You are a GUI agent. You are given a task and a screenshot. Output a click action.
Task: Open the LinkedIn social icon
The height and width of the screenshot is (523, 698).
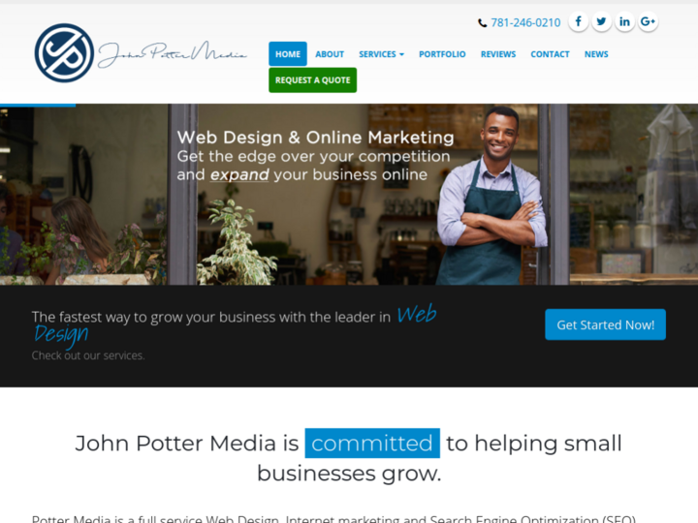pos(624,21)
